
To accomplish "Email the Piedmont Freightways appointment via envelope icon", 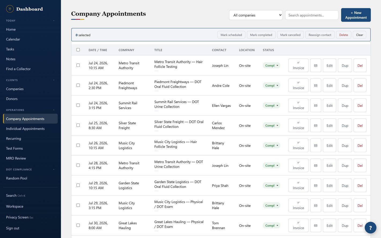I will pyautogui.click(x=316, y=86).
